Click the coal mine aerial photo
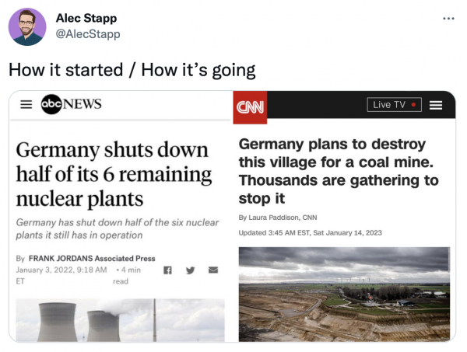467x352 pixels. pos(343,294)
